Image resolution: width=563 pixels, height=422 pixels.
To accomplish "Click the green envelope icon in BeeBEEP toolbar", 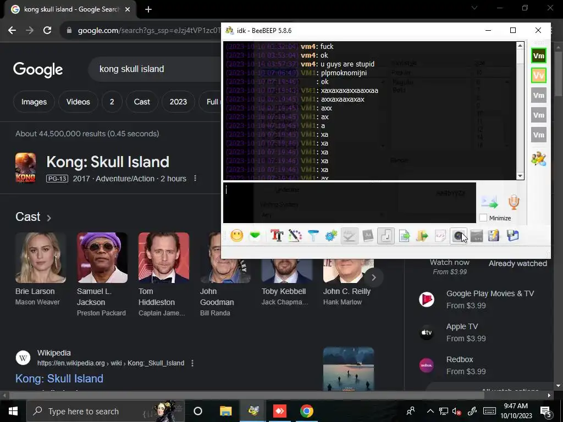I will click(255, 236).
